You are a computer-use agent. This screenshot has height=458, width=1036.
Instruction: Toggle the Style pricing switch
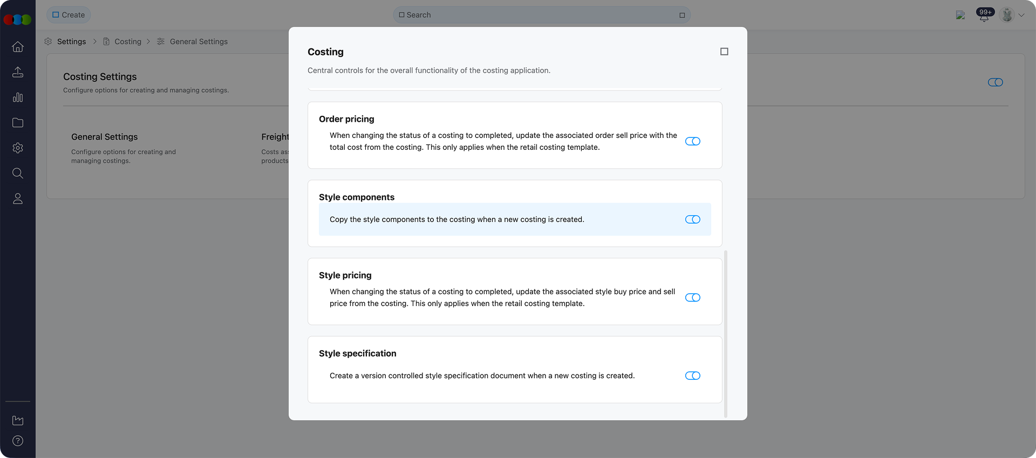point(693,297)
